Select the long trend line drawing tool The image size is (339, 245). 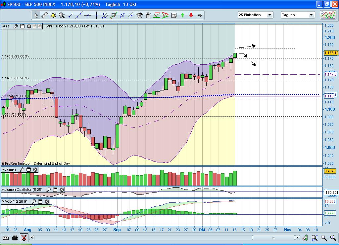[79, 15]
